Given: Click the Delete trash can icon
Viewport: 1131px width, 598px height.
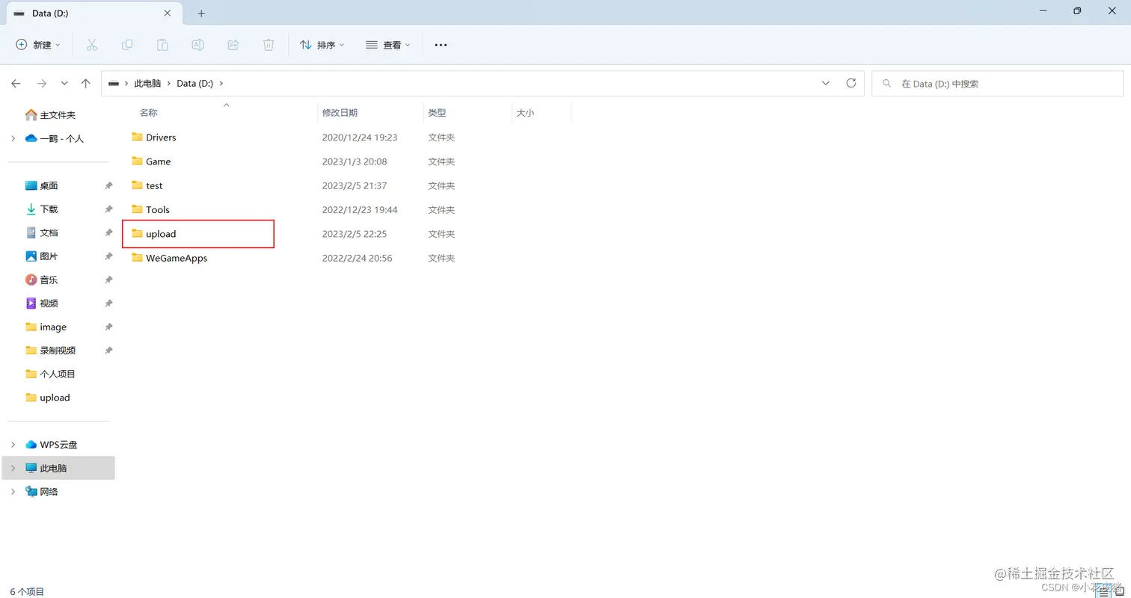Looking at the screenshot, I should click(x=269, y=45).
